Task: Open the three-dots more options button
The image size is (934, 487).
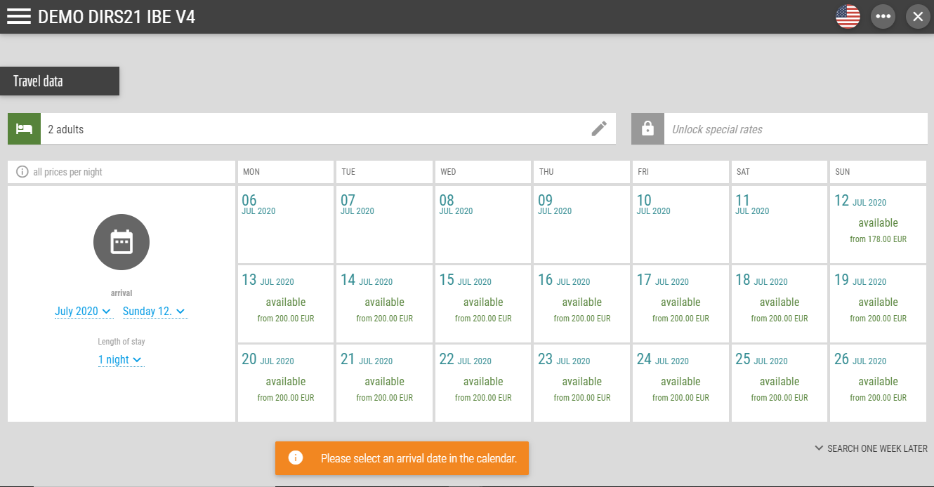Action: click(883, 17)
